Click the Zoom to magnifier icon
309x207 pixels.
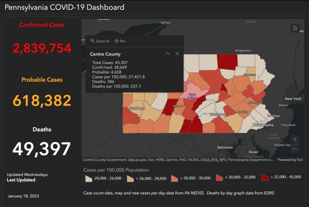coord(93,41)
